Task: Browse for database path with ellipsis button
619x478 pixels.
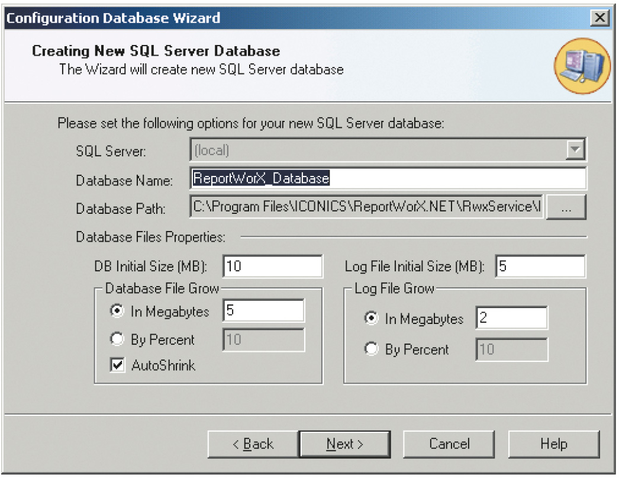Action: pyautogui.click(x=566, y=207)
